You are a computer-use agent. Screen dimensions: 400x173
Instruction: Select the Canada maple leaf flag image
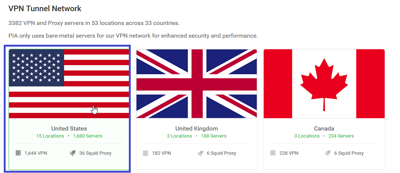pos(324,84)
